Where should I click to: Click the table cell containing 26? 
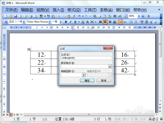[x=125, y=63]
